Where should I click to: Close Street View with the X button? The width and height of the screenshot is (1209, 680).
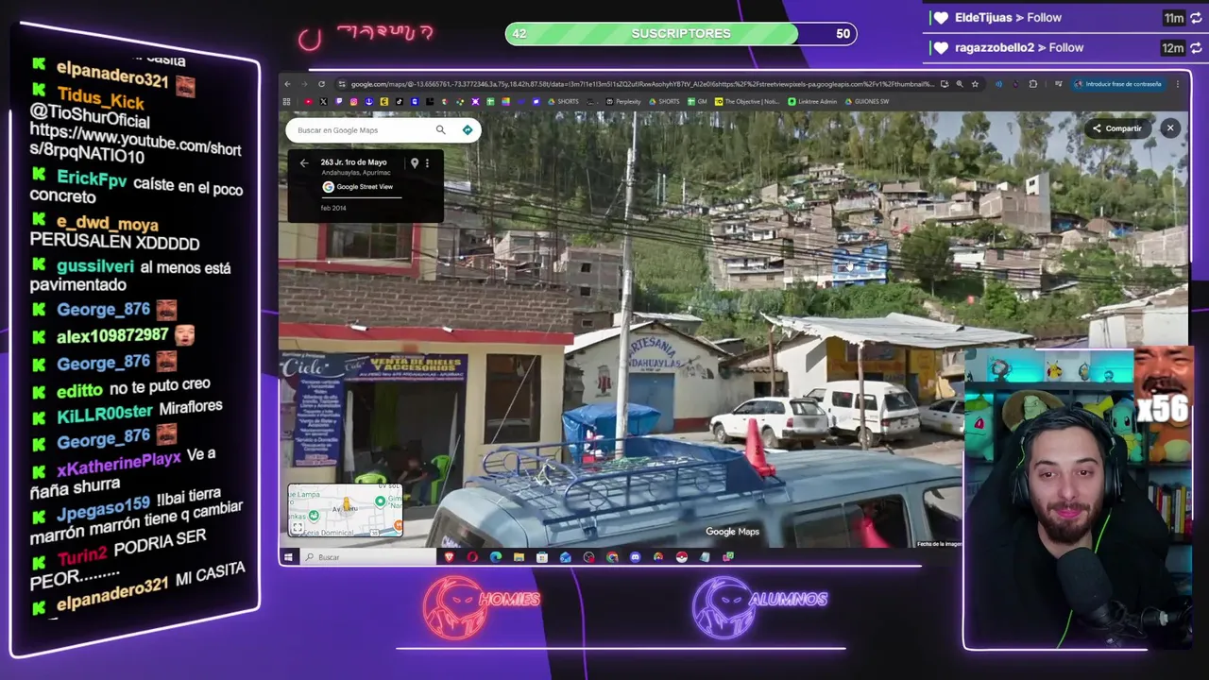(1170, 128)
